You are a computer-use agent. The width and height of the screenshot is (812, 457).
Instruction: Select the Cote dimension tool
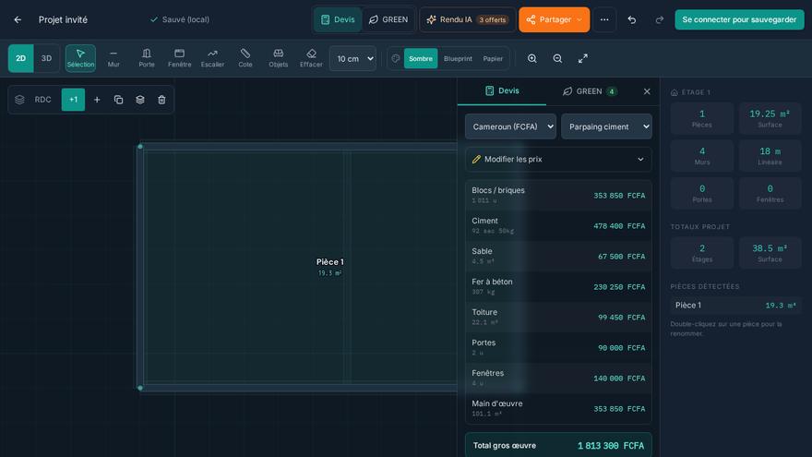[x=245, y=58]
